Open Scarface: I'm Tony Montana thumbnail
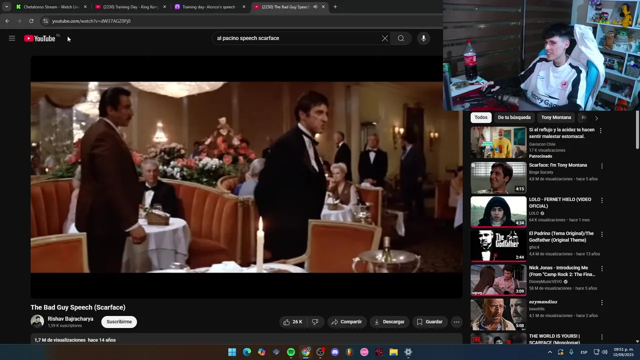 point(498,177)
